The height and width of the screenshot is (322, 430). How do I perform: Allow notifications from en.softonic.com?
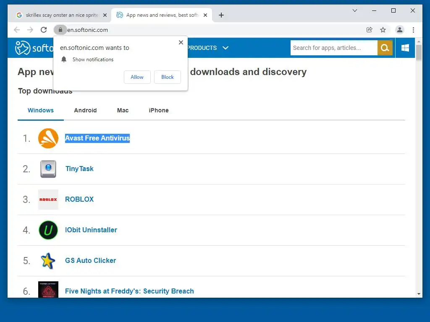click(137, 77)
